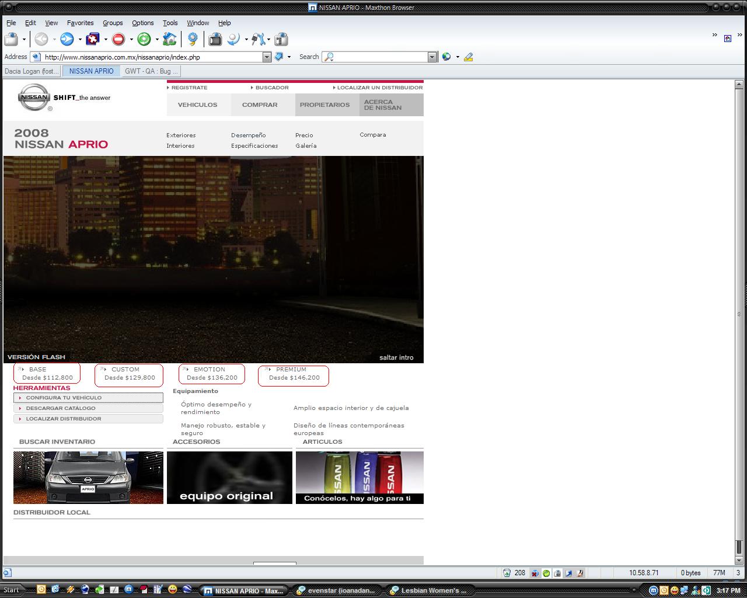The height and width of the screenshot is (598, 747).
Task: Click the Buscar Inventario car thumbnail
Action: [88, 477]
